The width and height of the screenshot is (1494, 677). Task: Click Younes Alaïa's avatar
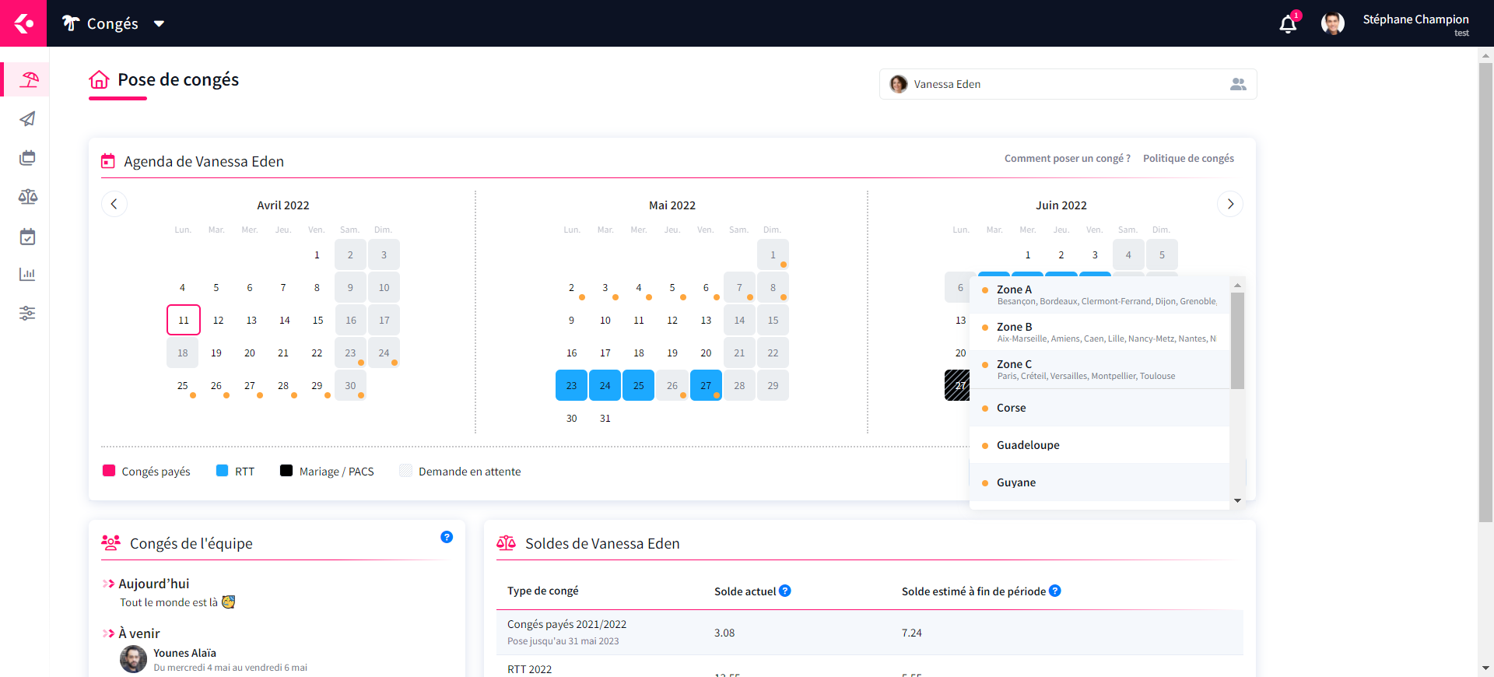(133, 659)
